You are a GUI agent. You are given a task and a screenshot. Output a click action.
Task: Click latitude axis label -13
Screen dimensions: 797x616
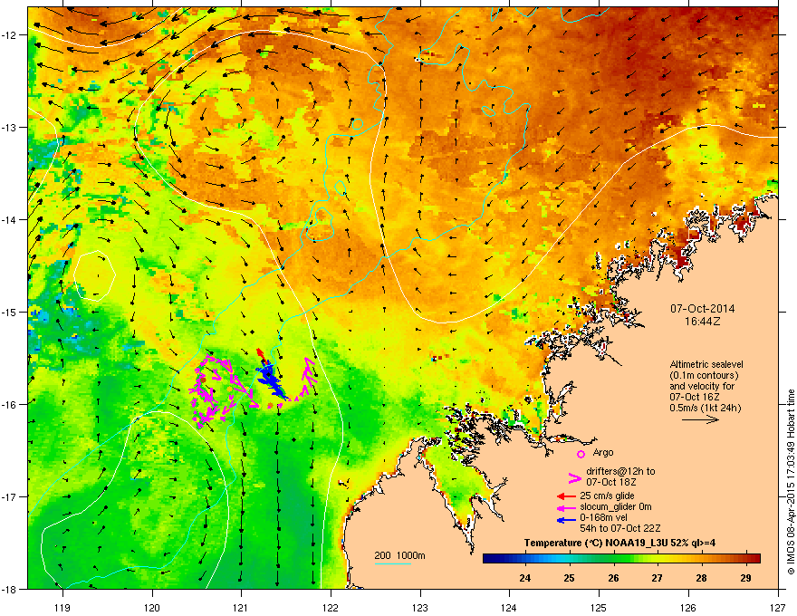click(x=10, y=127)
